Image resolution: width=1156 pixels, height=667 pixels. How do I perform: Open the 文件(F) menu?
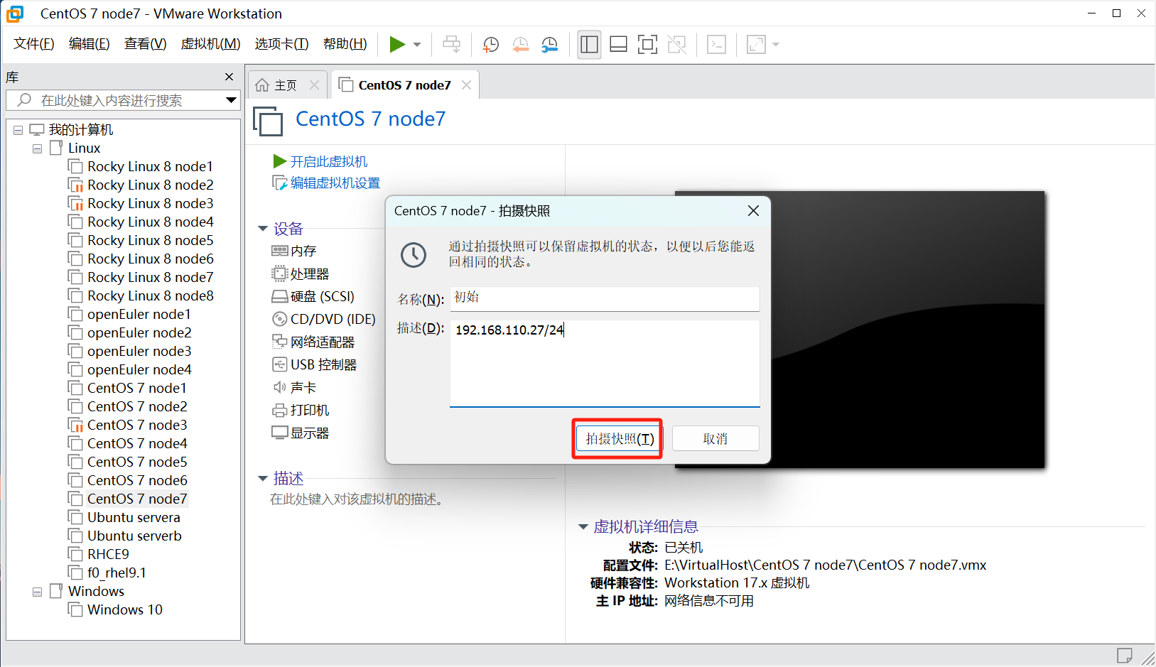tap(33, 44)
